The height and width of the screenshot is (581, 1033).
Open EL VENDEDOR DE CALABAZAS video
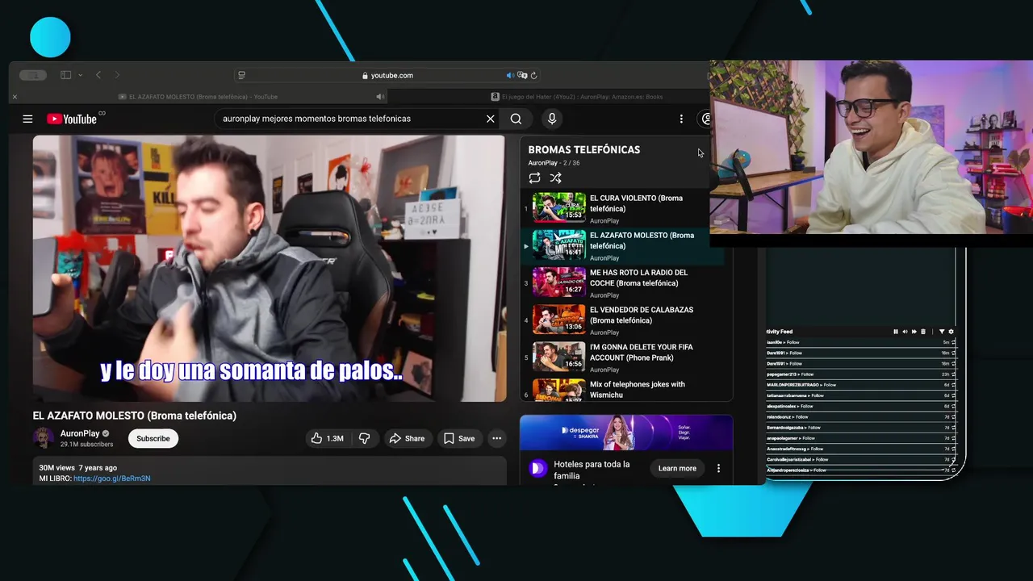click(x=623, y=320)
